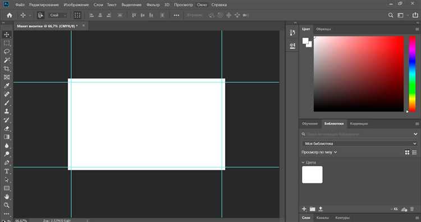Toggle the Auto-Select checkbox in options bar
The height and width of the screenshot is (222, 421).
[x=40, y=15]
